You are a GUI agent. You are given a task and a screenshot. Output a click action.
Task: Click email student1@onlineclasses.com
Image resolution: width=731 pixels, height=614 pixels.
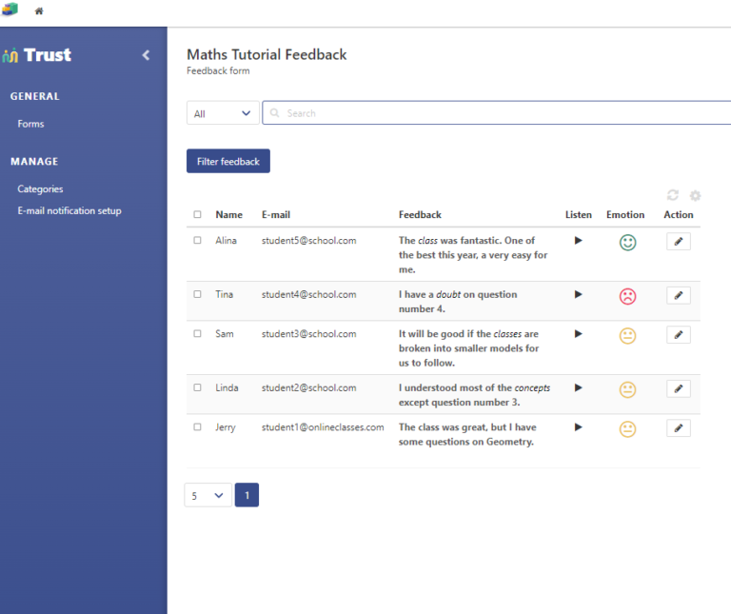point(323,427)
